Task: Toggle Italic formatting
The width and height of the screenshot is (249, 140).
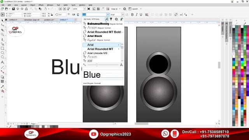Action: (x=137, y=15)
